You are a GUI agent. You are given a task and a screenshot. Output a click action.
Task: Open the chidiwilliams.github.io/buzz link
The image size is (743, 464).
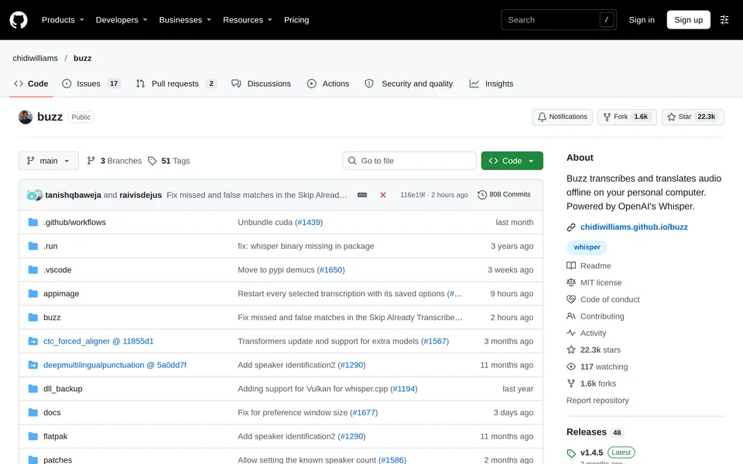click(x=634, y=227)
